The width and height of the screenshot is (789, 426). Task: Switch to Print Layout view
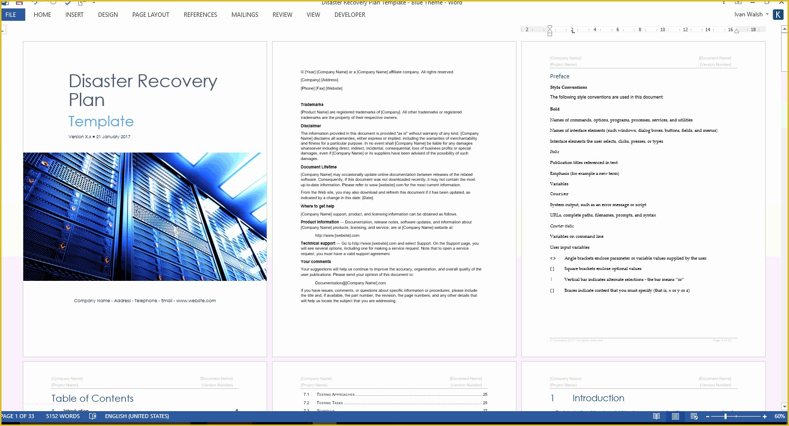tap(675, 416)
